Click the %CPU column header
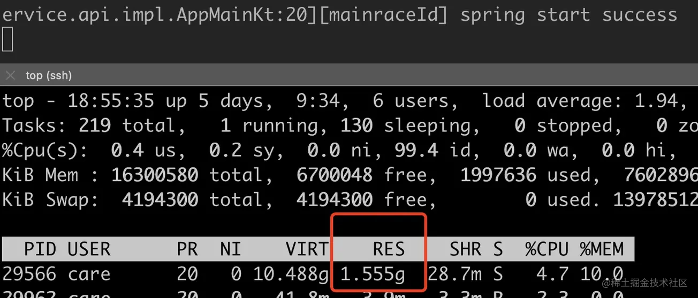Image resolution: width=698 pixels, height=298 pixels. (547, 249)
